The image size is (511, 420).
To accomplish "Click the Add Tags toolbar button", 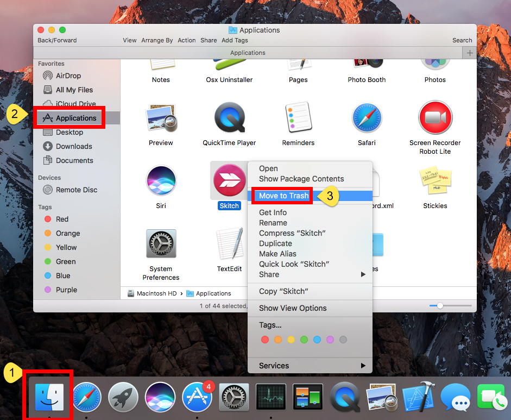I will pyautogui.click(x=235, y=40).
